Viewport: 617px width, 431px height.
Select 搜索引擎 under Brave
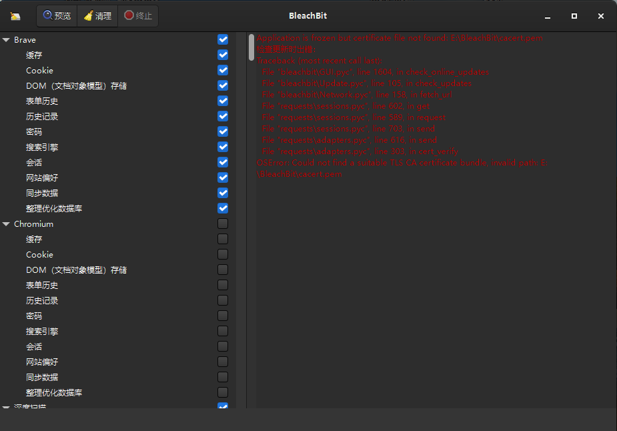tap(42, 147)
